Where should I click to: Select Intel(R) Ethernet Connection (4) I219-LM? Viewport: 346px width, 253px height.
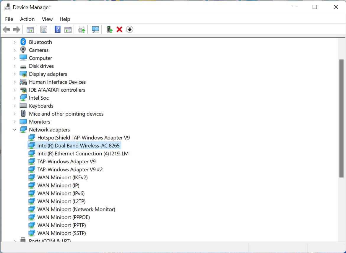83,154
